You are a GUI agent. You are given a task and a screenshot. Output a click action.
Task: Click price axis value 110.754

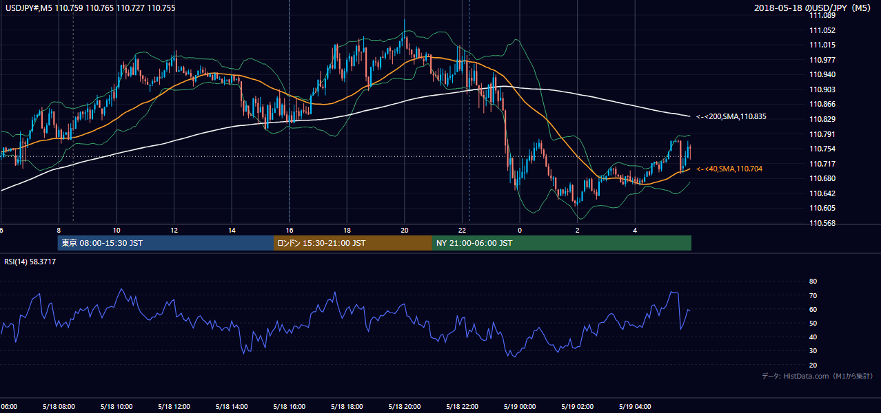pyautogui.click(x=823, y=149)
